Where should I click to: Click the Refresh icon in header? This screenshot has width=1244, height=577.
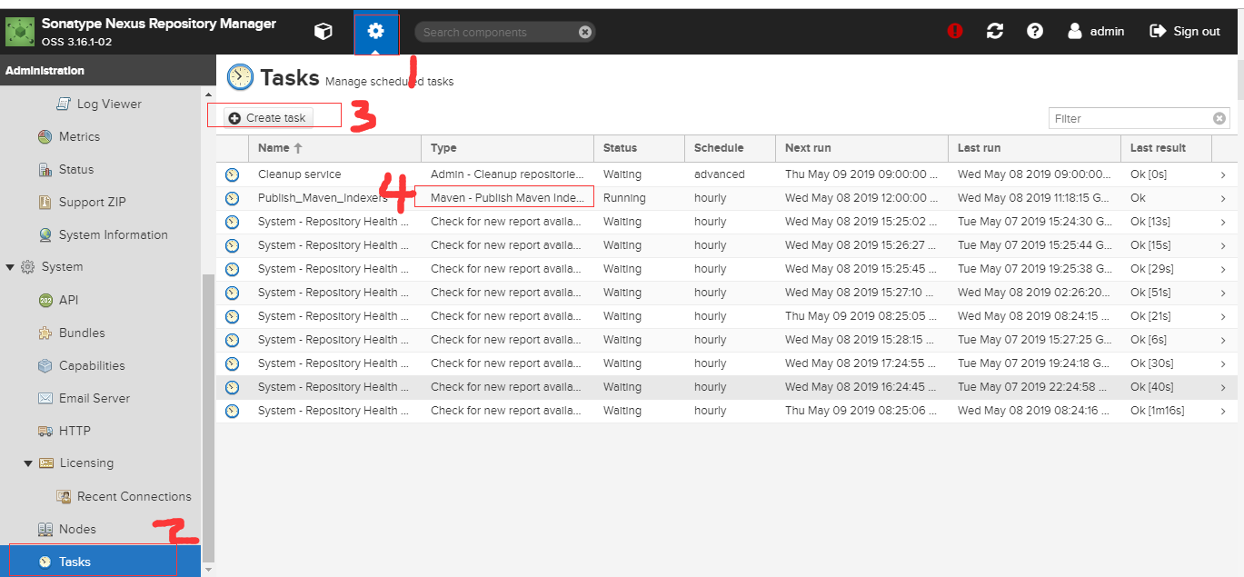(x=995, y=31)
